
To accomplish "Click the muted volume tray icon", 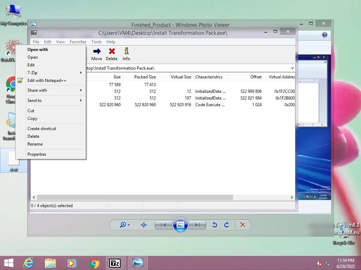I will [x=319, y=263].
